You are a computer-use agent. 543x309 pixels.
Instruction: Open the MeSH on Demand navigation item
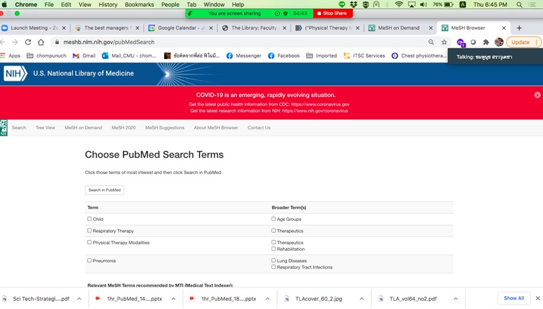click(83, 127)
